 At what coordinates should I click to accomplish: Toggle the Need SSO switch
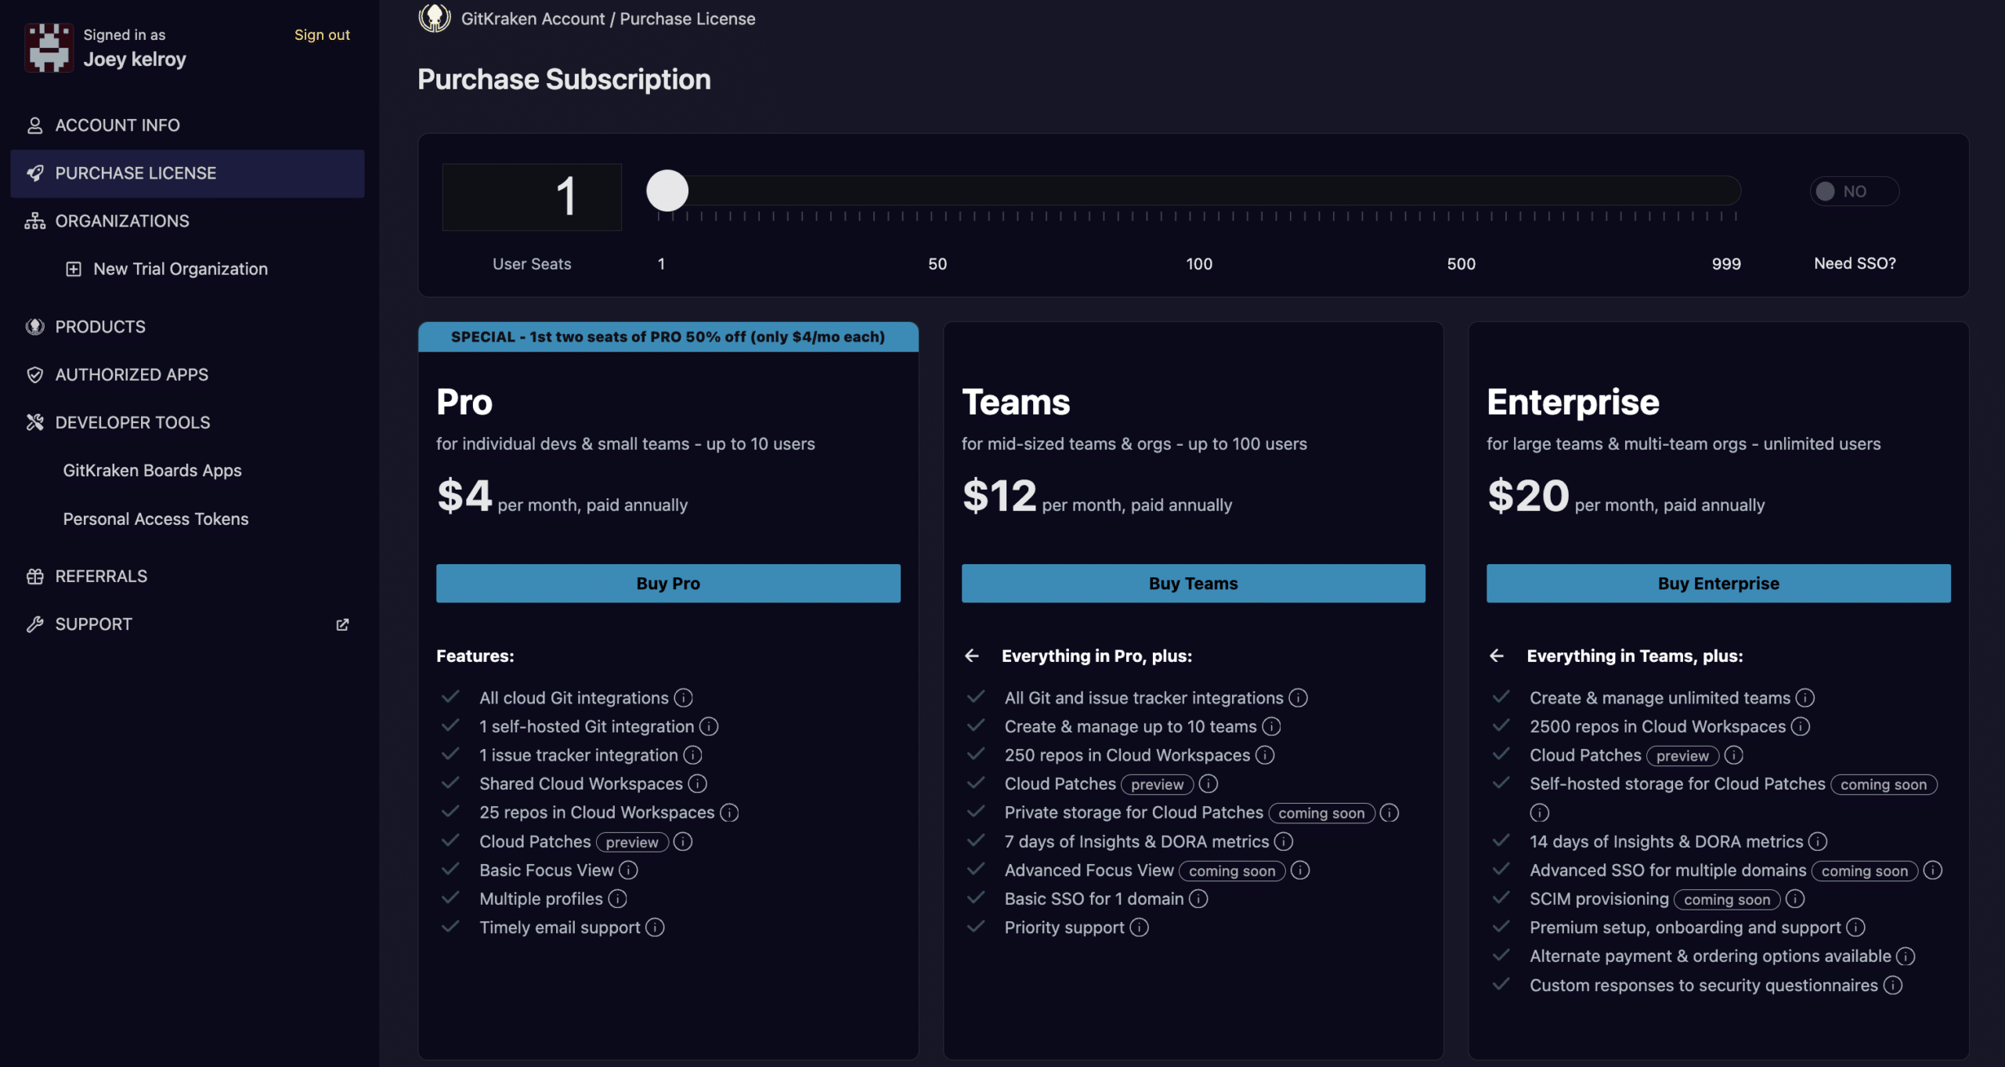1853,191
